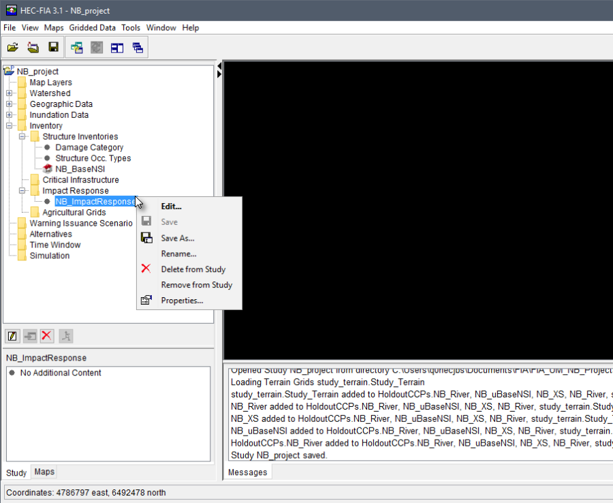Image resolution: width=613 pixels, height=503 pixels.
Task: Click the red X delete icon below tree
Action: (x=47, y=335)
